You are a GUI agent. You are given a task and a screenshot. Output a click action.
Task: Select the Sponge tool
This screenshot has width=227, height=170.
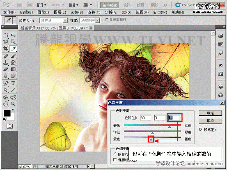[x=13, y=76]
